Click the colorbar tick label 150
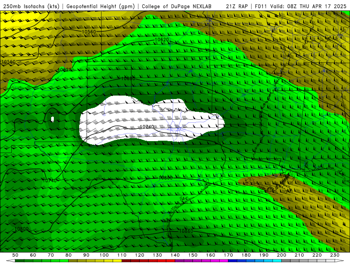The image size is (350, 263). click(x=193, y=255)
